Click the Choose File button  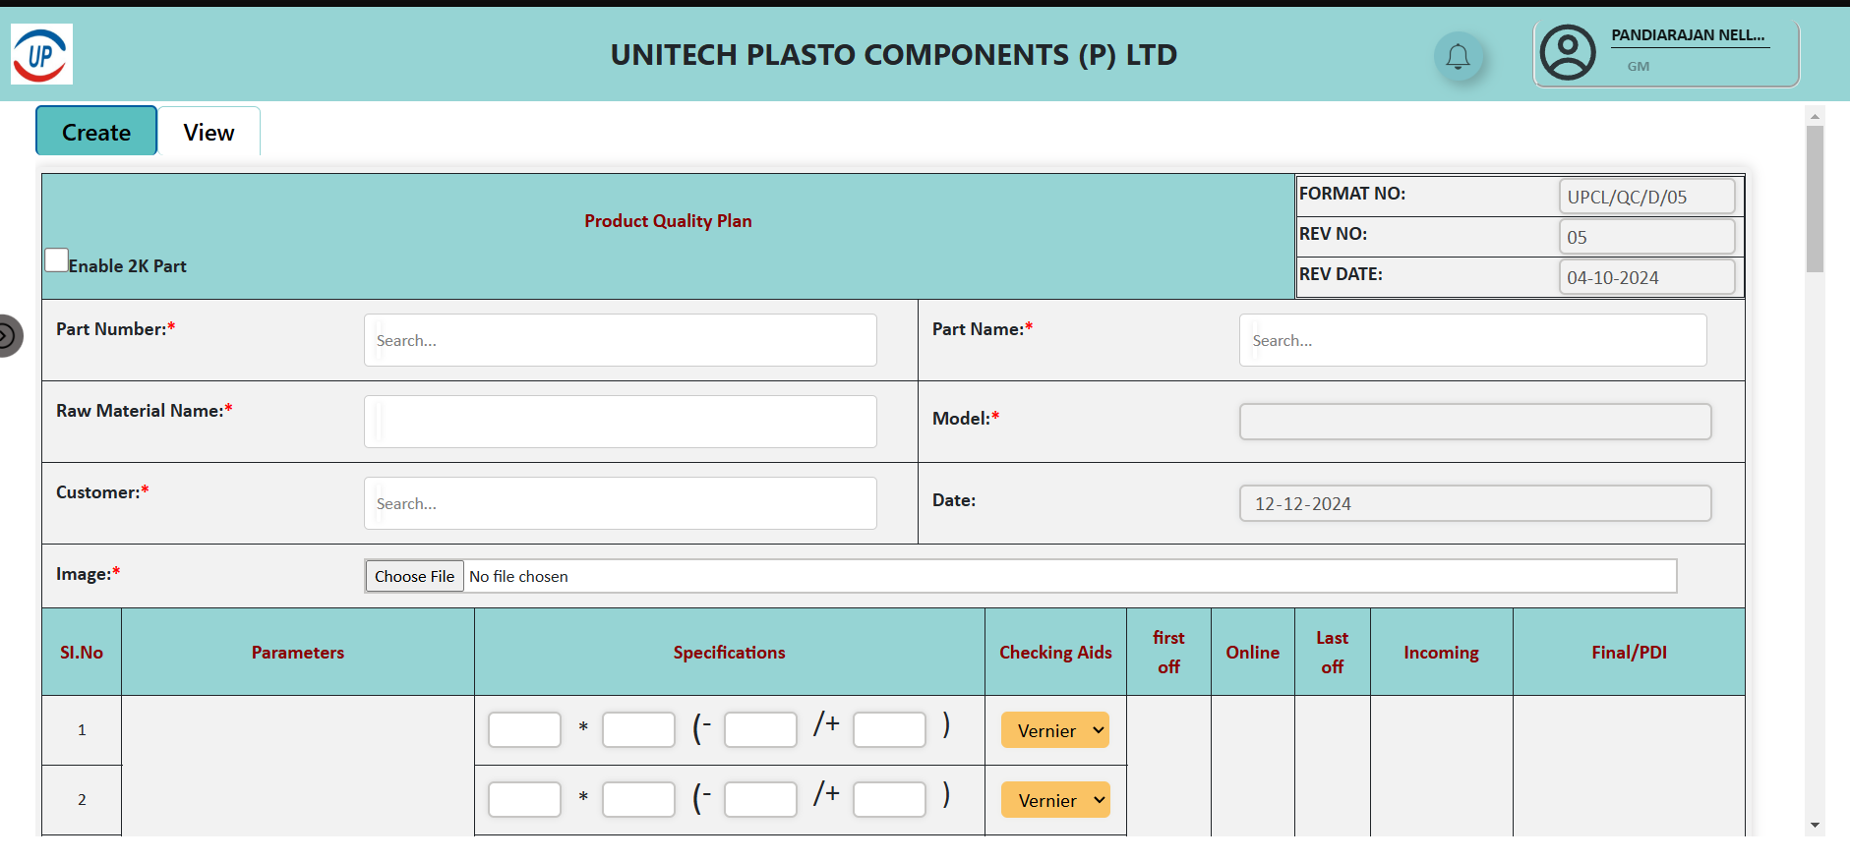coord(414,576)
